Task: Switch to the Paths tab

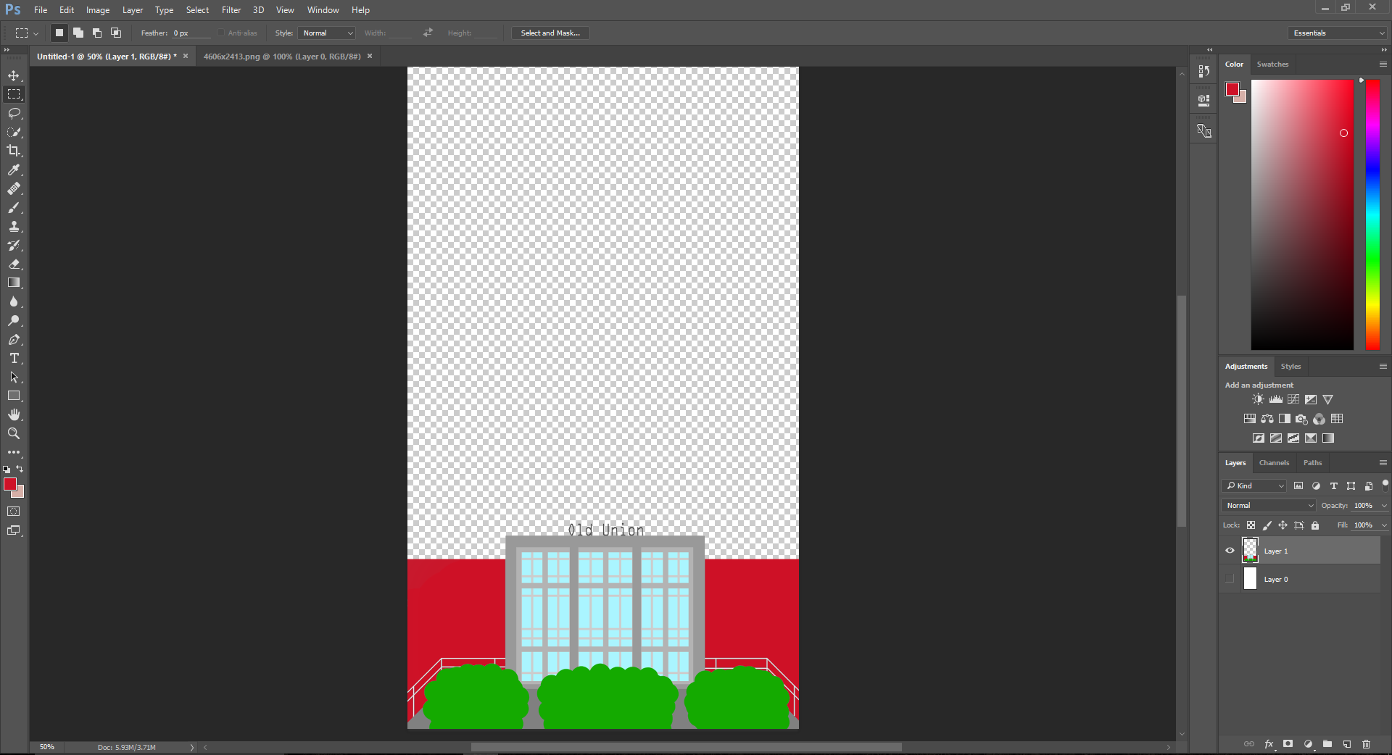Action: pos(1312,463)
